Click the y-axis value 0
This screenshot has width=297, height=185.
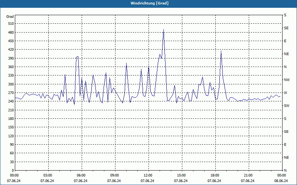[x=13, y=171]
